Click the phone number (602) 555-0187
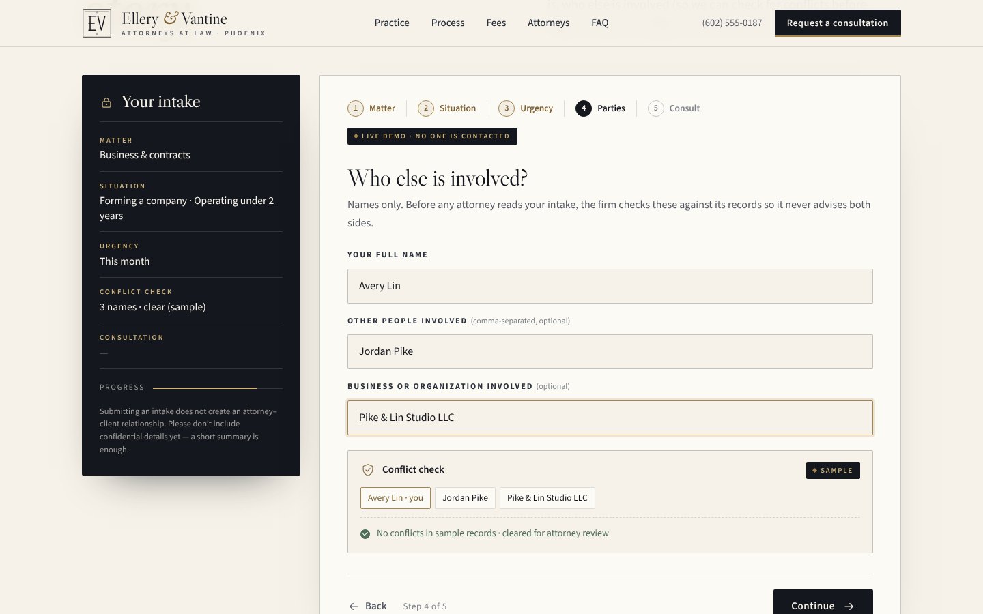 [x=732, y=23]
